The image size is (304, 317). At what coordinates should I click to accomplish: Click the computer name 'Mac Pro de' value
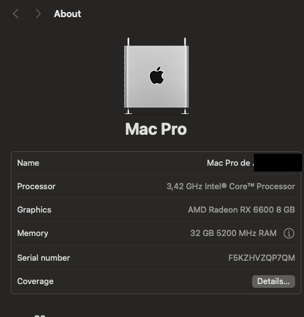click(230, 163)
